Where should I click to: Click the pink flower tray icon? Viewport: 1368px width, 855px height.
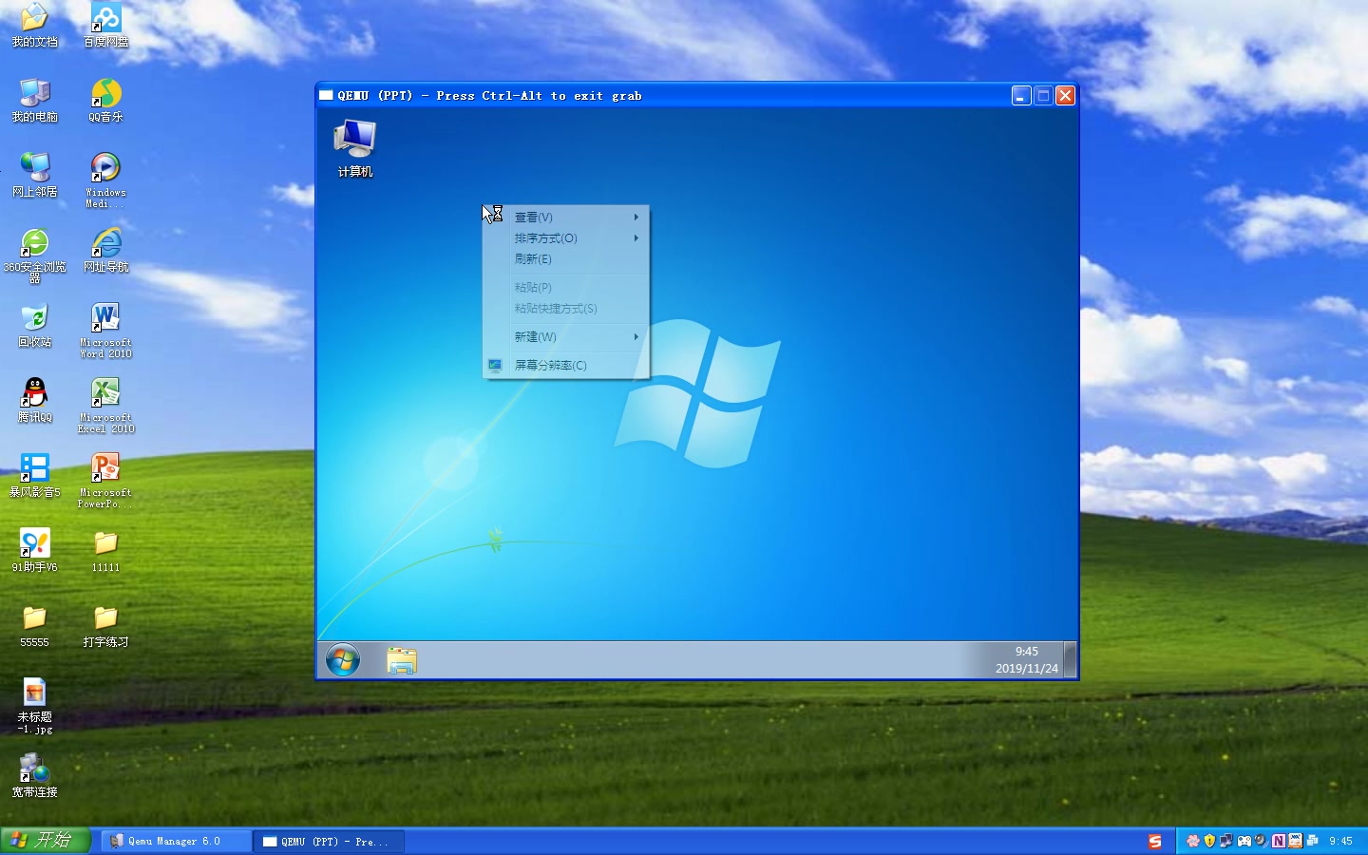[x=1193, y=841]
